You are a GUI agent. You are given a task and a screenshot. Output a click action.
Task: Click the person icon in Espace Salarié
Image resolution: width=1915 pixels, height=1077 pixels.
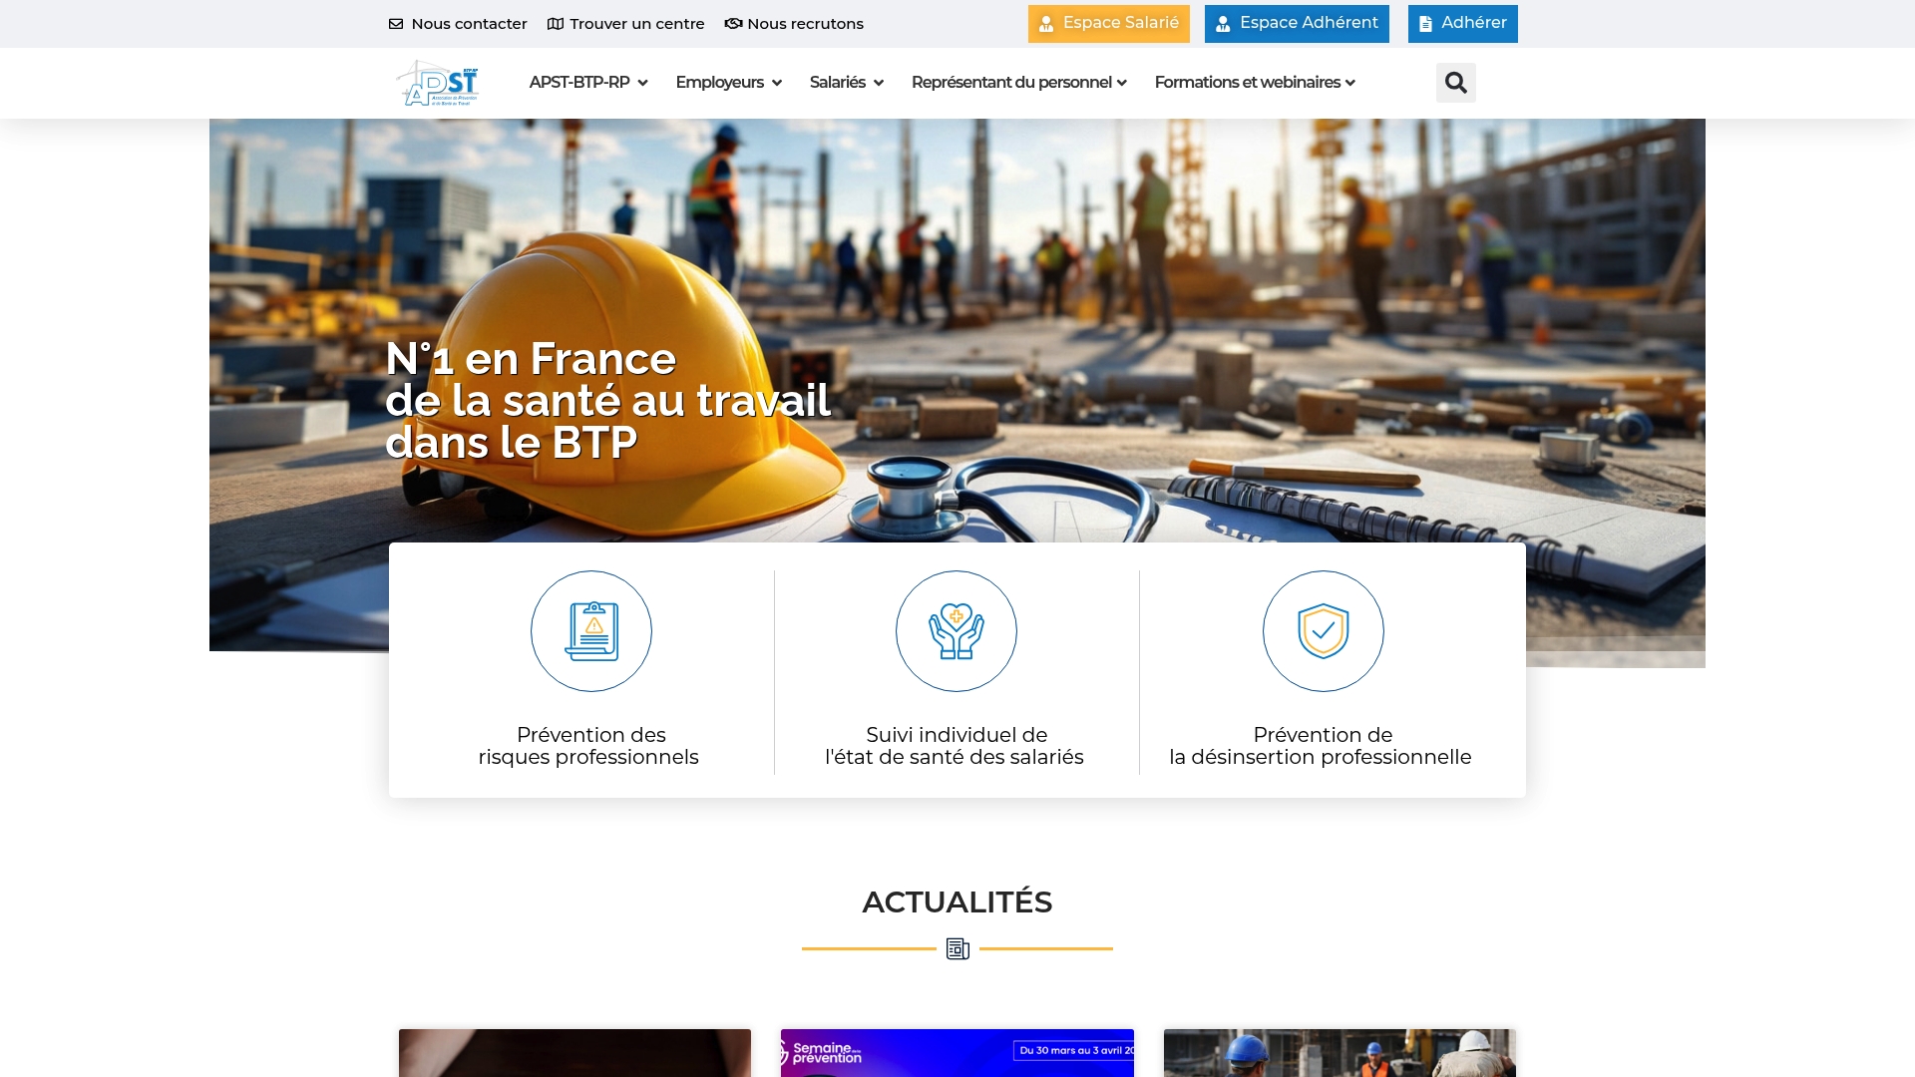click(1046, 23)
